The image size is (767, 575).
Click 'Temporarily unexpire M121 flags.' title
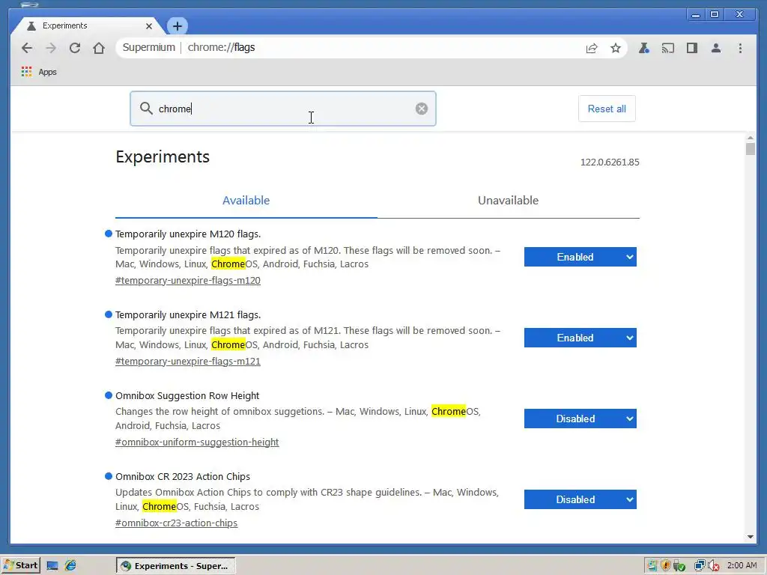(x=188, y=315)
